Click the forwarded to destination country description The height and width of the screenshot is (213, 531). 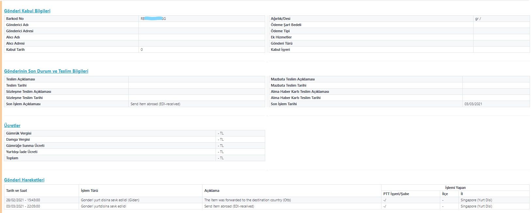(248, 200)
